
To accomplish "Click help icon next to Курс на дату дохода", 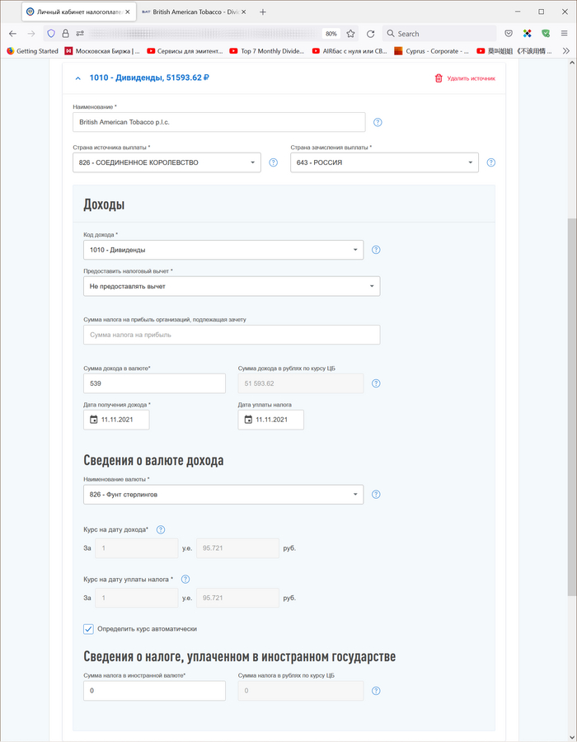I will coord(161,529).
